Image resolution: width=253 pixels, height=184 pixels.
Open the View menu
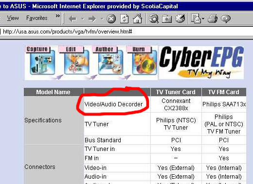point(13,18)
